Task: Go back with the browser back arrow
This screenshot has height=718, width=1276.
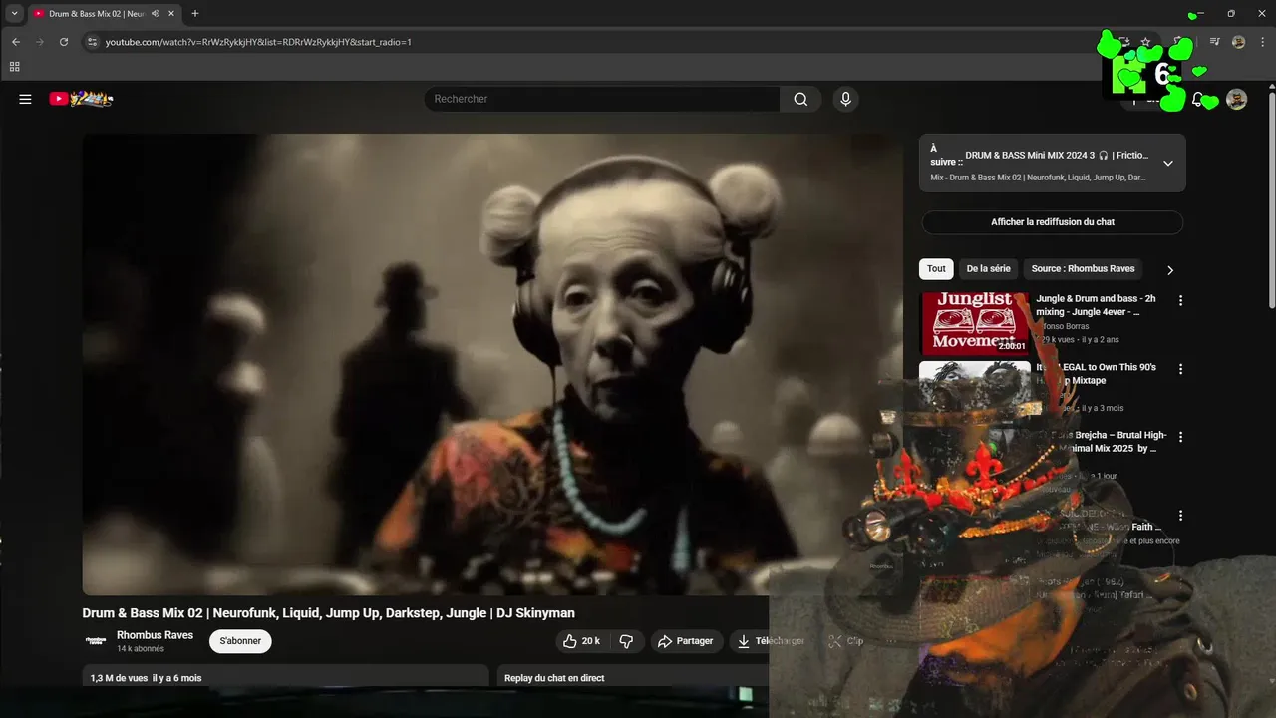Action: point(16,42)
